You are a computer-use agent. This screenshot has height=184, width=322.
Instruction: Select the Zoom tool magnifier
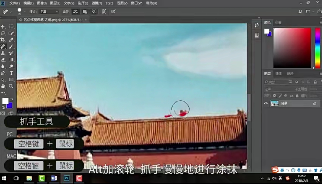[x=11, y=86]
